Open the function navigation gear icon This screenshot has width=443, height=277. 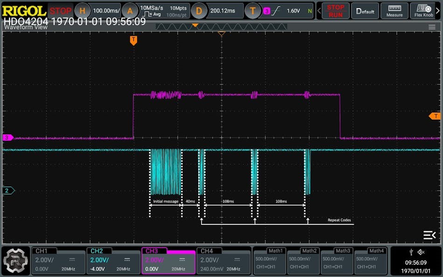[x=16, y=261]
